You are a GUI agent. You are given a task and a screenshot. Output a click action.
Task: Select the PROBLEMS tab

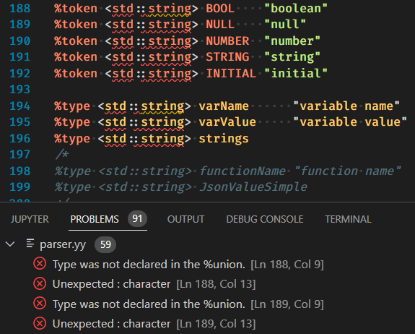95,219
